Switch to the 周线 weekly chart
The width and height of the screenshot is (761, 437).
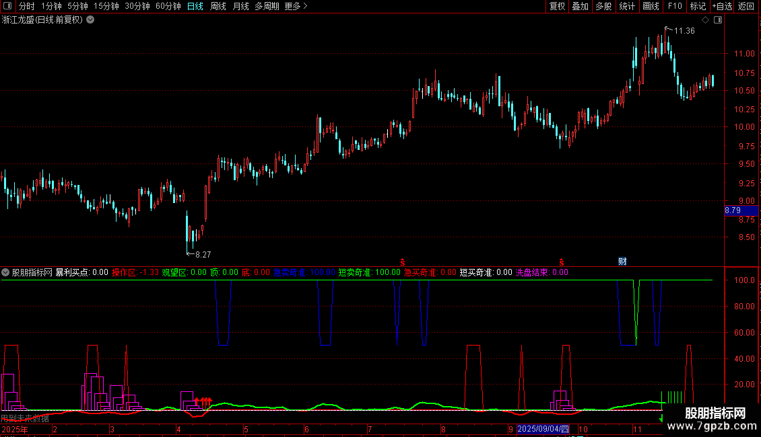pyautogui.click(x=218, y=6)
